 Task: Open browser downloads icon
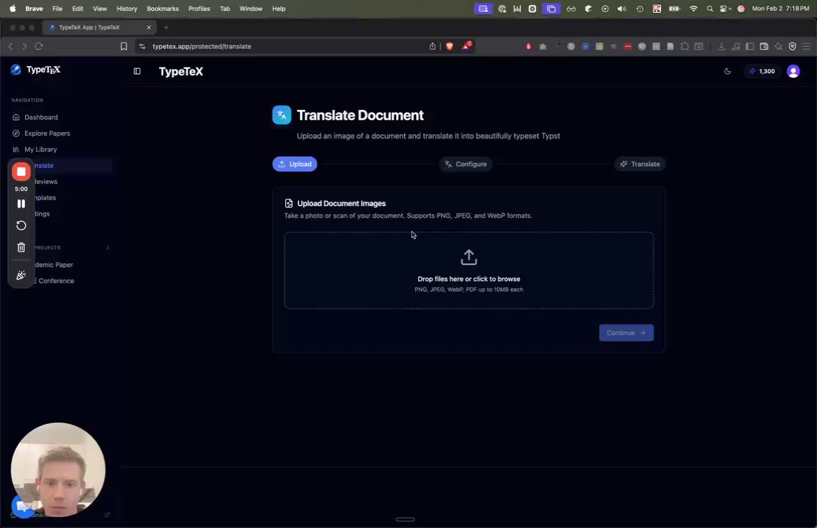pos(722,46)
